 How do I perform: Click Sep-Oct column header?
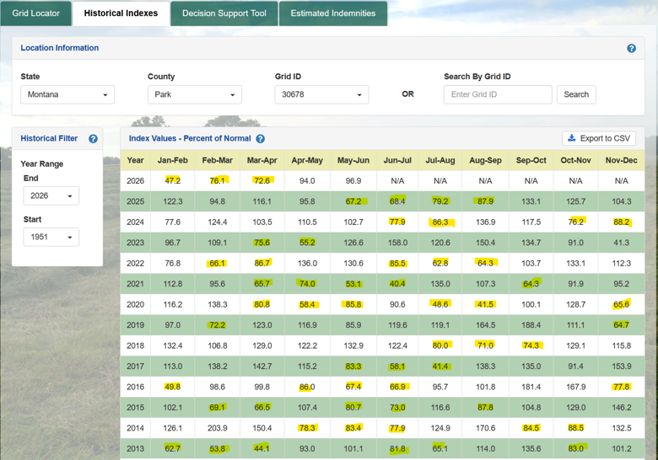point(531,160)
